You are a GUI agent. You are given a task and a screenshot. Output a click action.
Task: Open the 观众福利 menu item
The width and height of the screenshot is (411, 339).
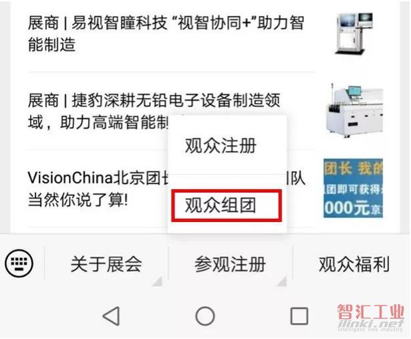354,264
